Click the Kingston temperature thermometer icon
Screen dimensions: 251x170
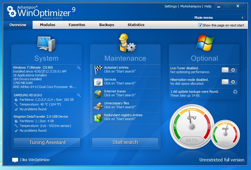tap(16, 126)
